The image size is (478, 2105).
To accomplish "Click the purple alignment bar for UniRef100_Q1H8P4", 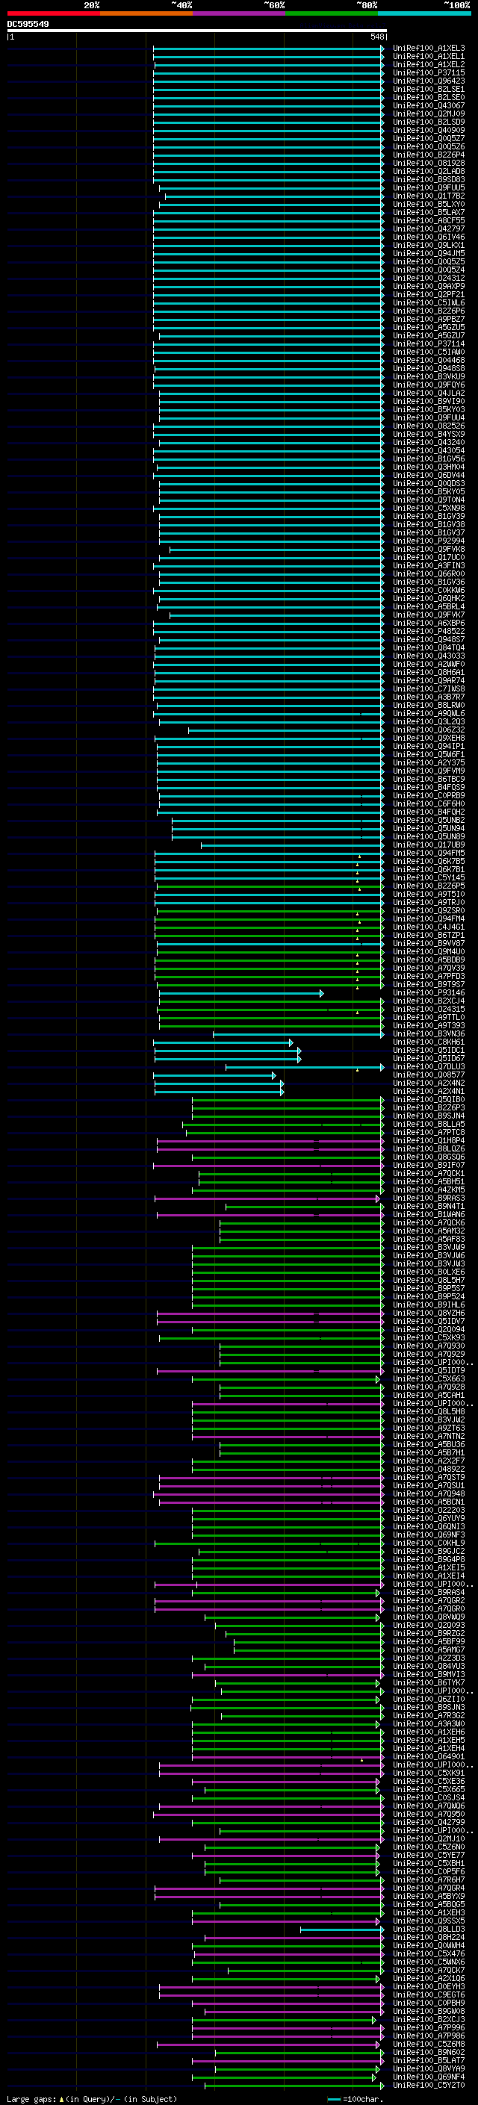I will (x=270, y=1141).
